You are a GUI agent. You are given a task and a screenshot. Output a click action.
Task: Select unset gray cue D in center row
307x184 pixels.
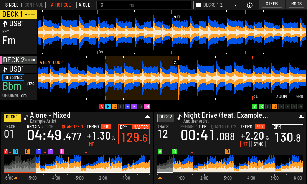tap(121, 107)
